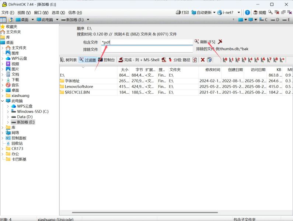Expand tree to level 8 icon
Image resolution: width=293 pixels, height=221 pixels.
pos(276,60)
